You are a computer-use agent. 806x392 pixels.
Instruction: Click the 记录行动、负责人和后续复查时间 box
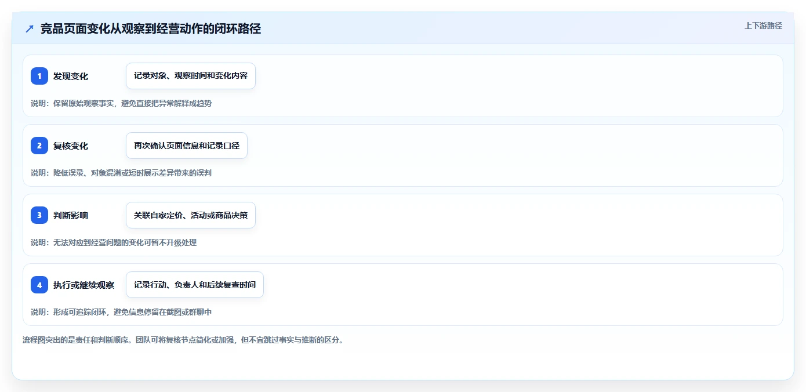pos(195,285)
